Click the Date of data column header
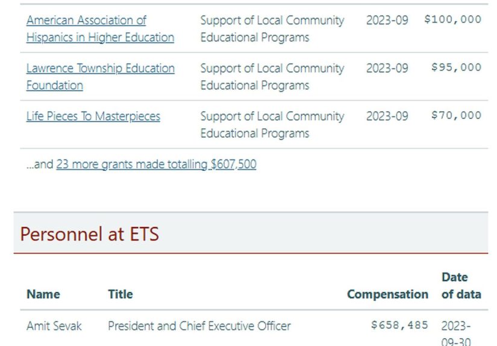Image resolution: width=497 pixels, height=346 pixels. point(461,286)
